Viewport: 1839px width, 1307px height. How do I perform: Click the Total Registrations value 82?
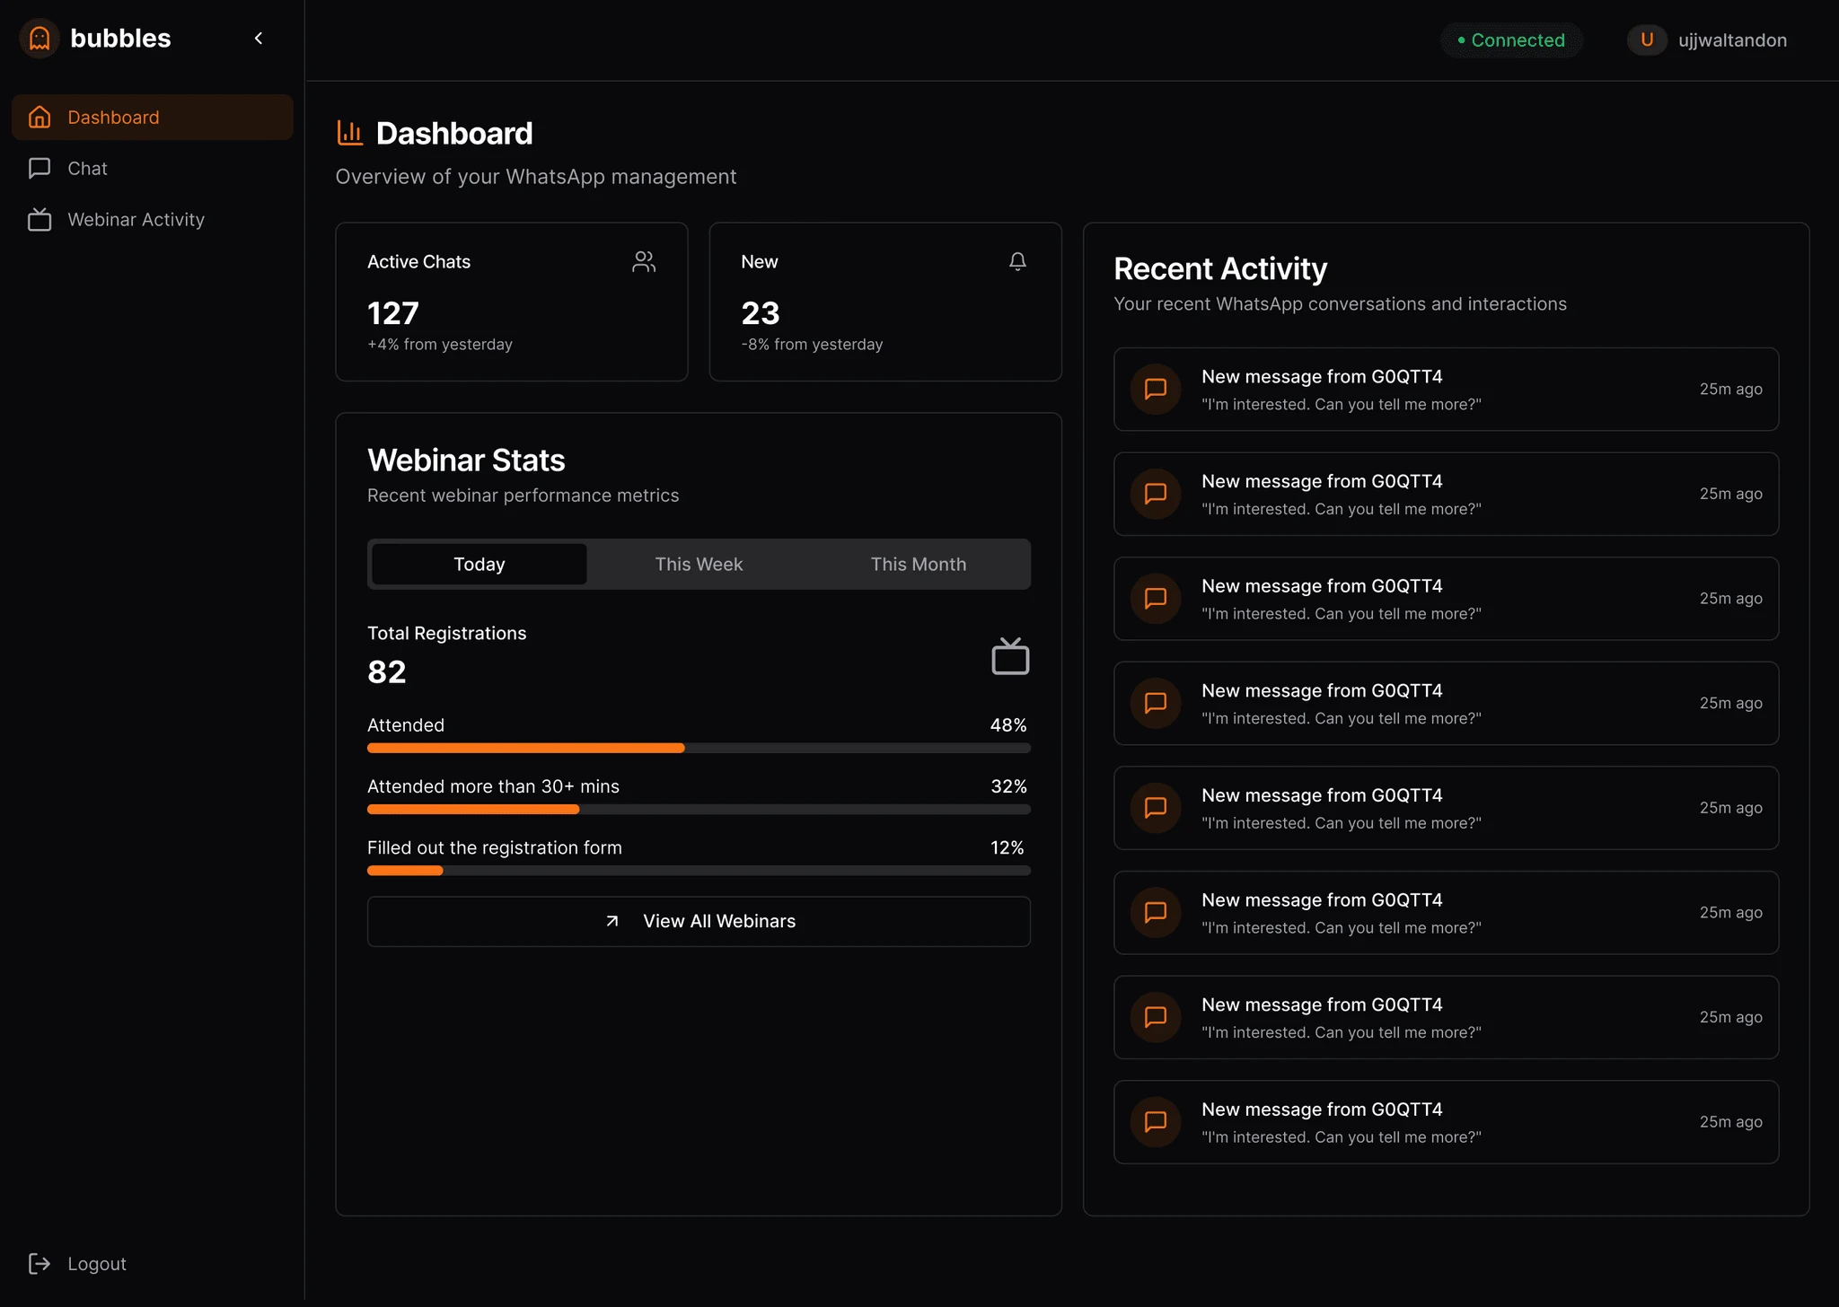(x=387, y=672)
